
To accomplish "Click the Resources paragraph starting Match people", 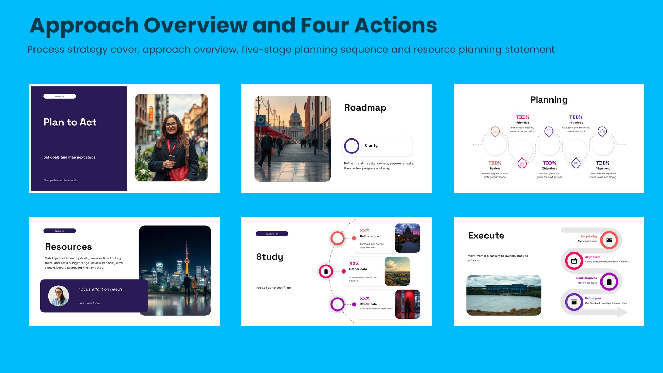I will (x=84, y=263).
